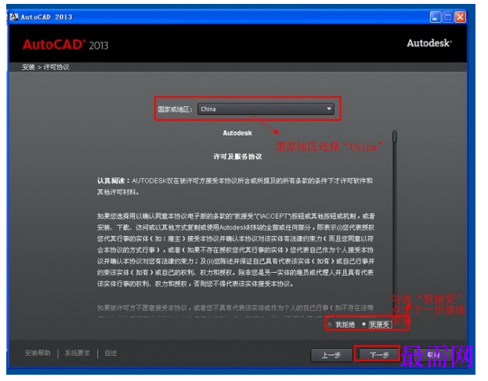Click the AutoCAD icon in the title bar

(x=14, y=16)
